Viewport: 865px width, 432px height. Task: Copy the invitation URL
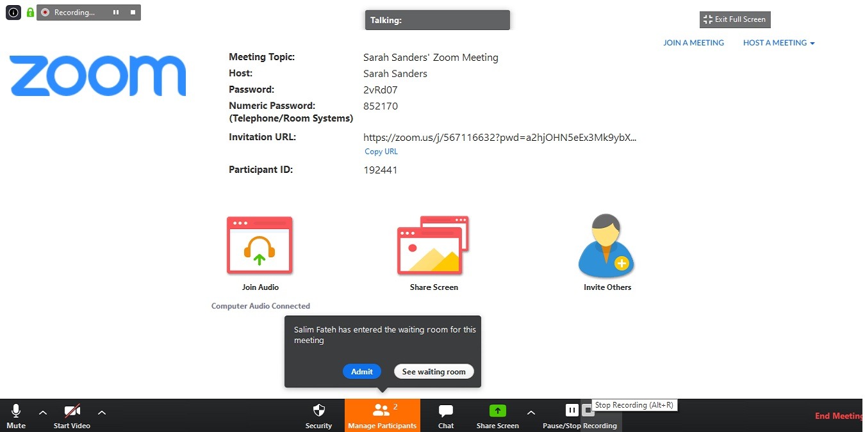pyautogui.click(x=381, y=151)
